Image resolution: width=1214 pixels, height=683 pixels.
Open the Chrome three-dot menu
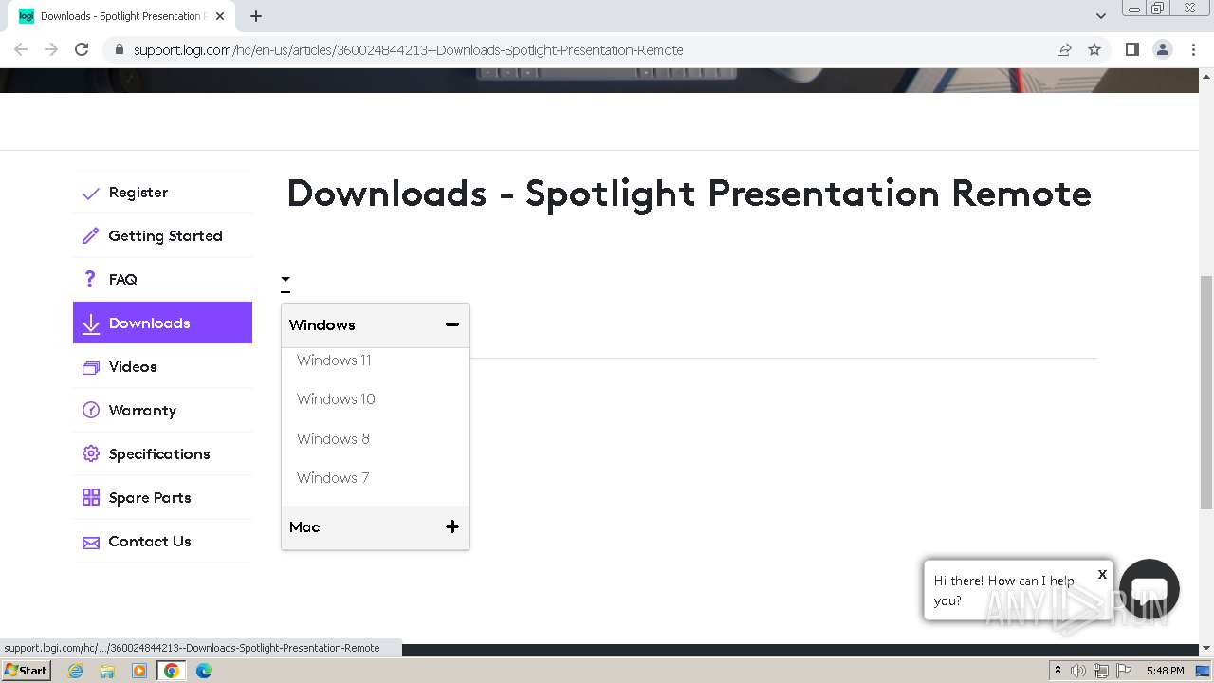coord(1193,49)
